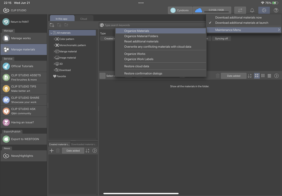Choose Reset additional materials
282x196 pixels.
[161, 41]
